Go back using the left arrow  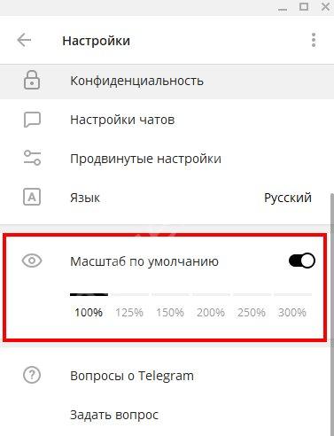pos(24,40)
